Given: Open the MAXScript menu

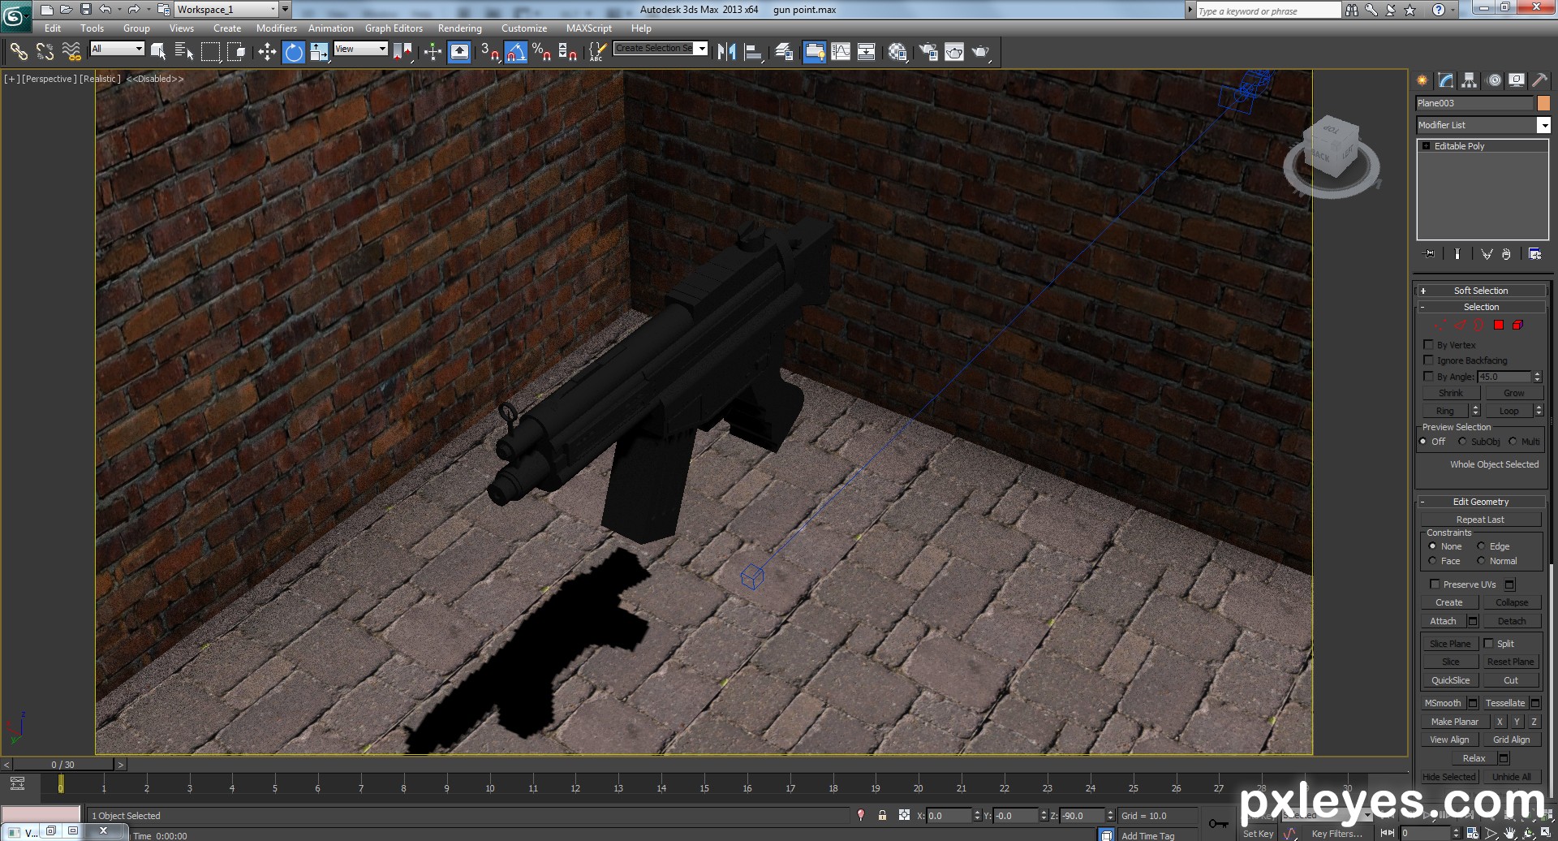Looking at the screenshot, I should 589,28.
